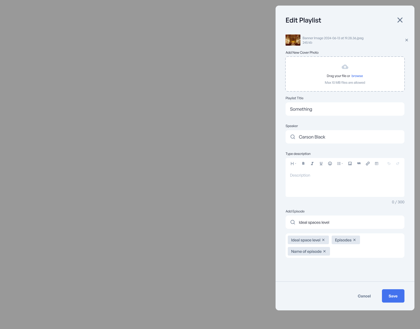Remove the 'Ideal space level' episode tag

click(323, 240)
